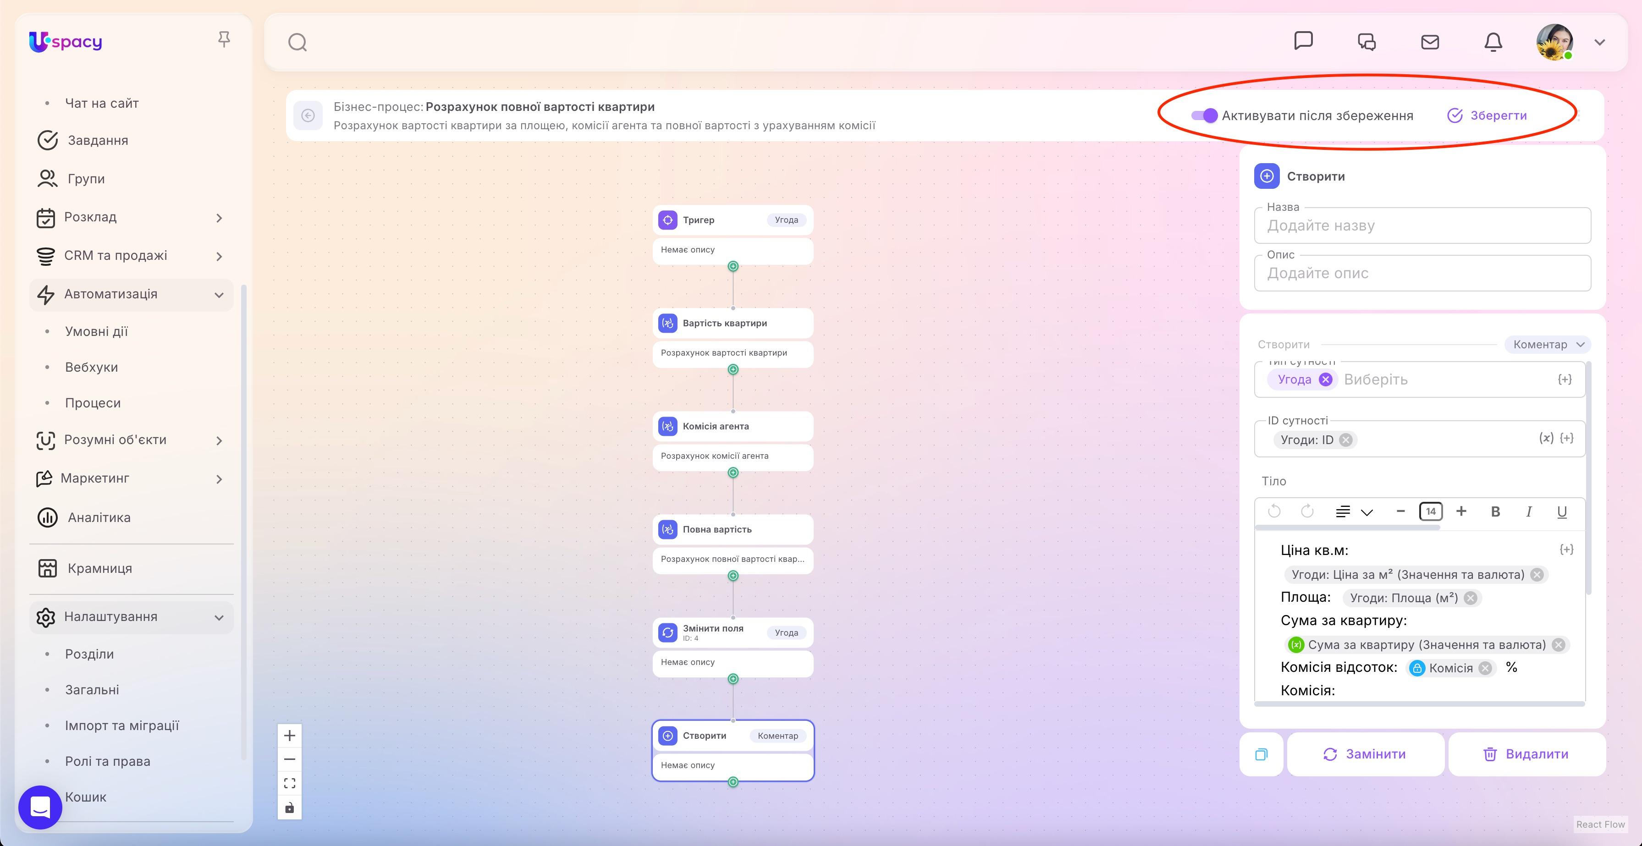The height and width of the screenshot is (846, 1642).
Task: Click the Назва input field
Action: point(1422,225)
